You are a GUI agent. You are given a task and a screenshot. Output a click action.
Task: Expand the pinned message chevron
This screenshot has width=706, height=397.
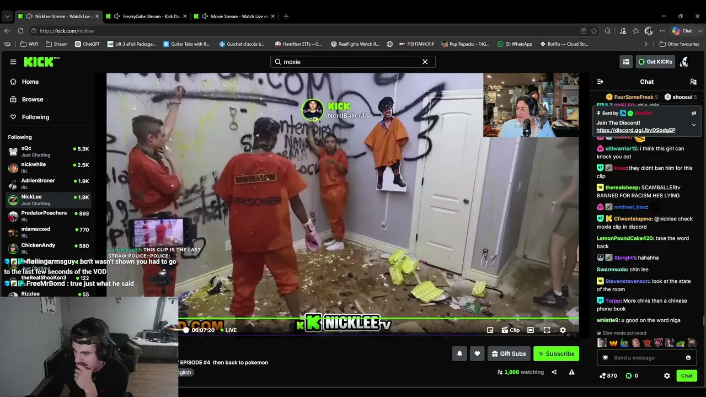[x=694, y=125]
